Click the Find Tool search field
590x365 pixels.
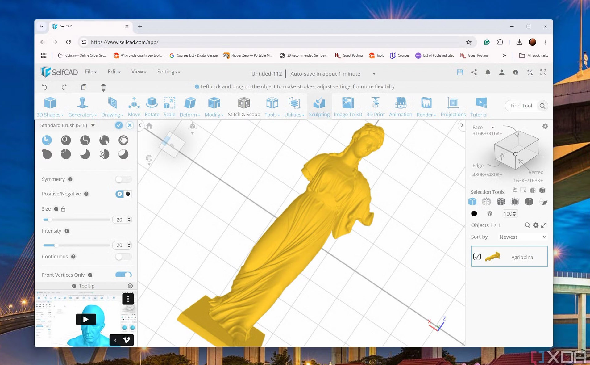(x=522, y=106)
